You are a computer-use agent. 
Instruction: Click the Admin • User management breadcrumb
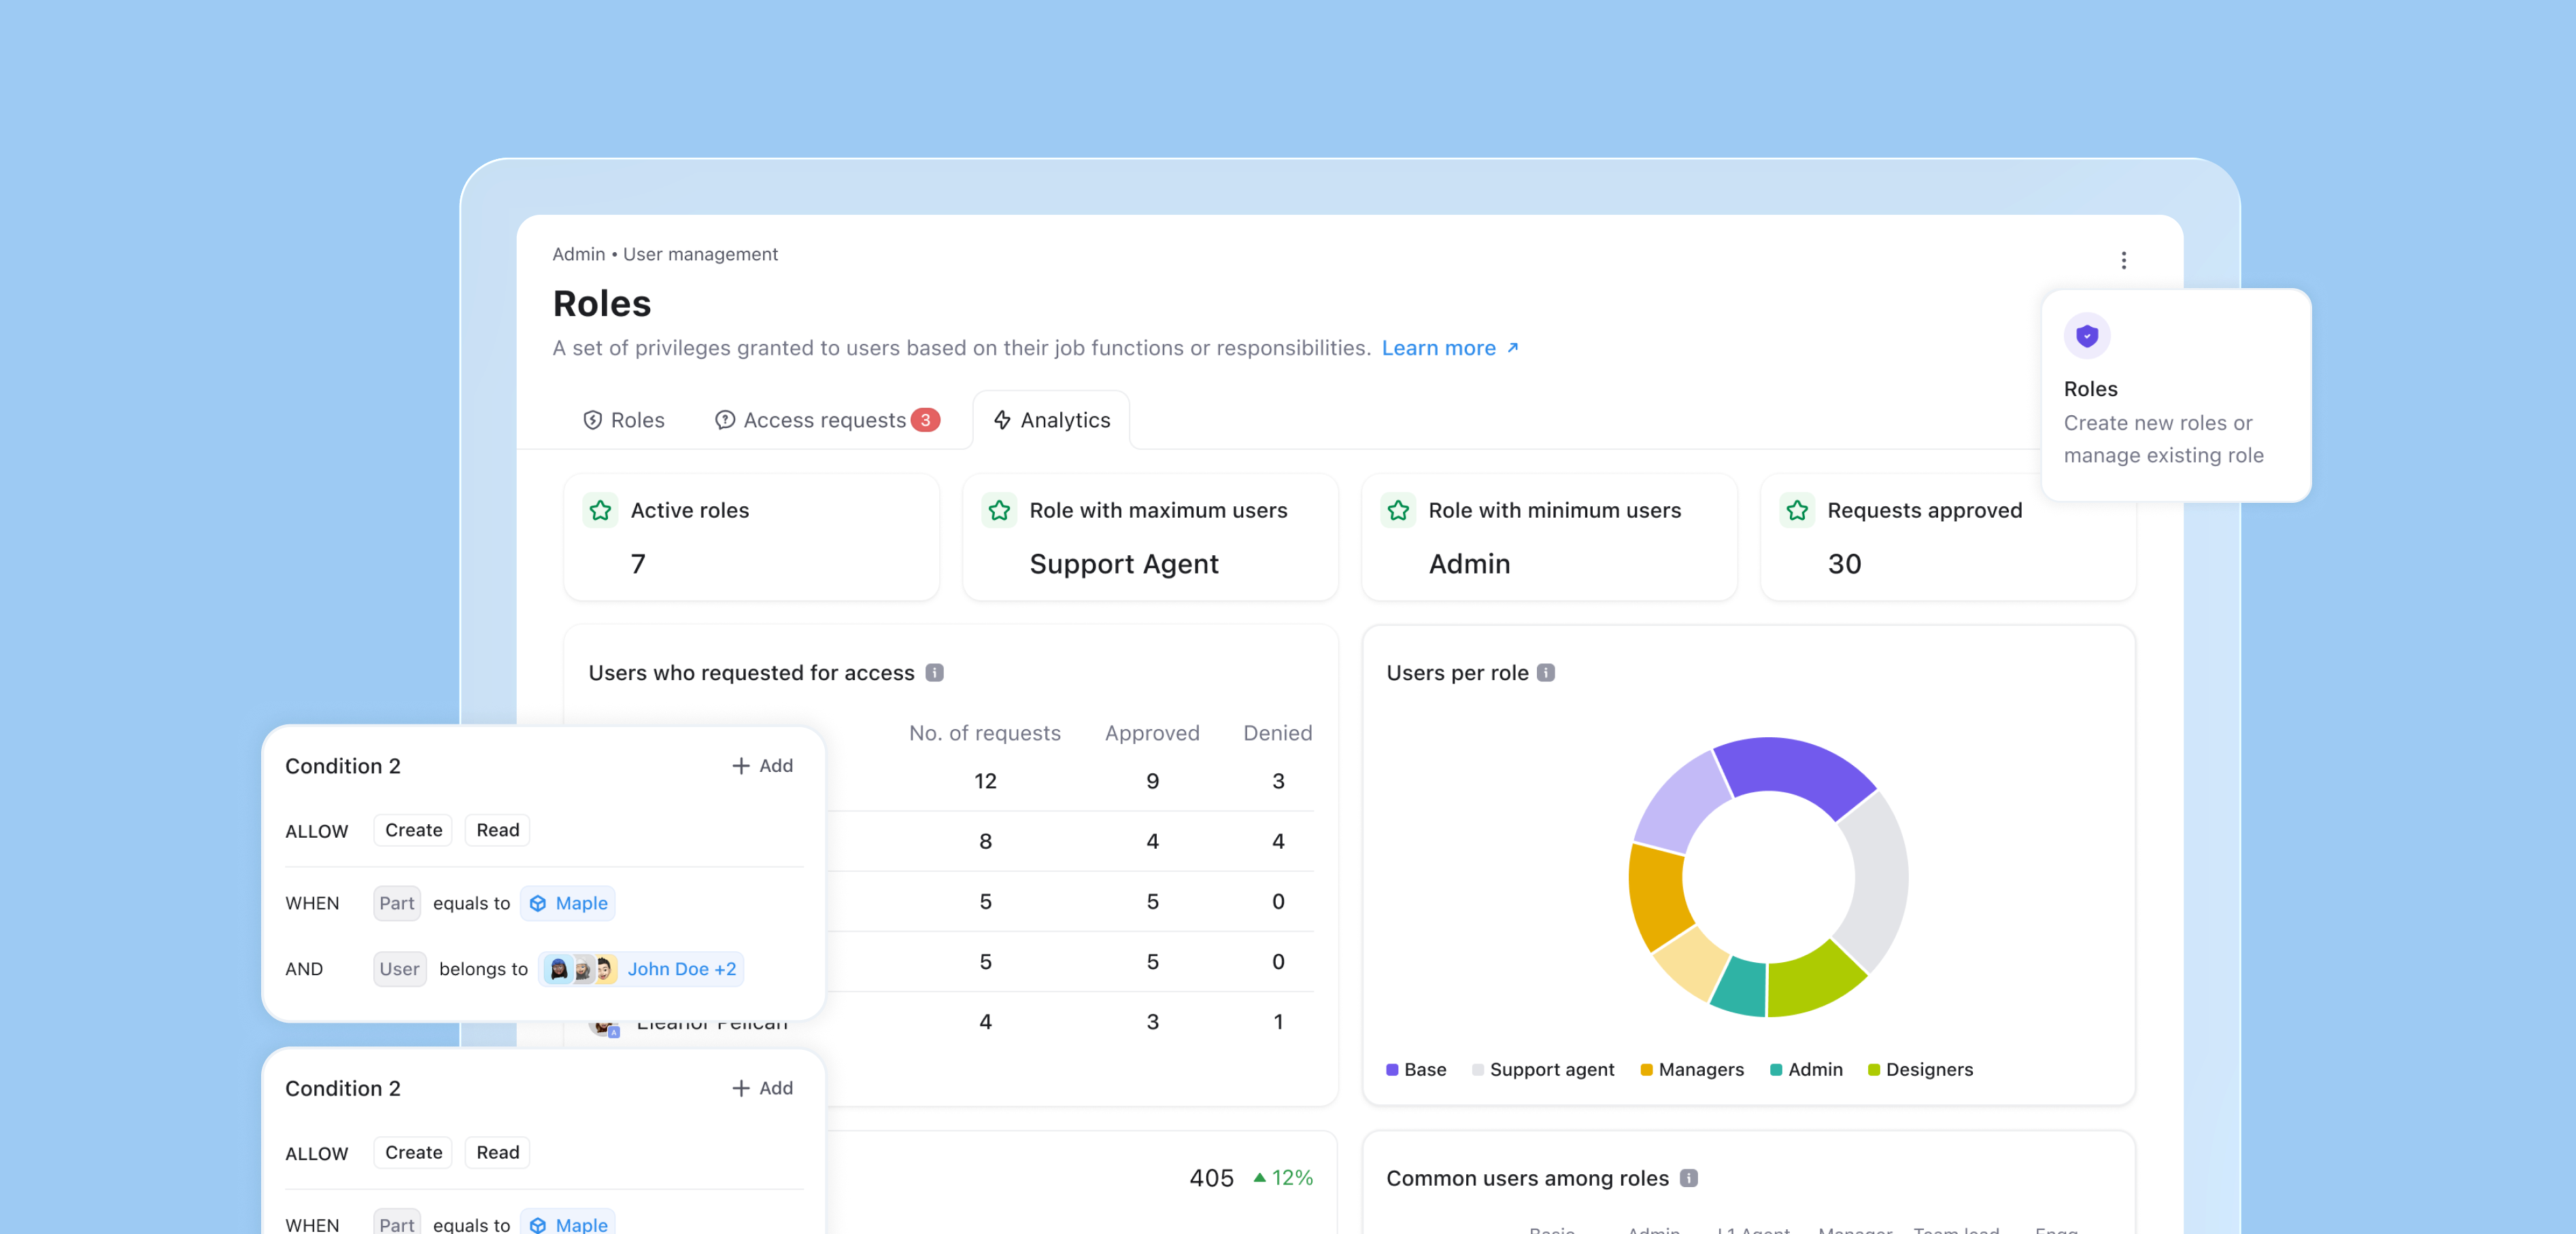click(x=665, y=255)
